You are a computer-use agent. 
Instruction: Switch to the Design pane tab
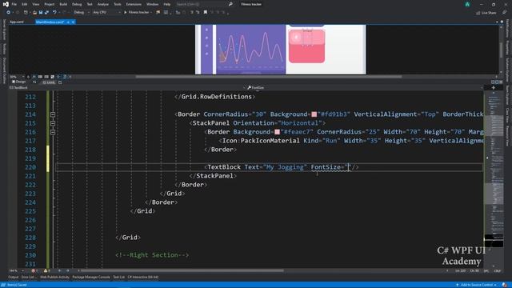(18, 82)
